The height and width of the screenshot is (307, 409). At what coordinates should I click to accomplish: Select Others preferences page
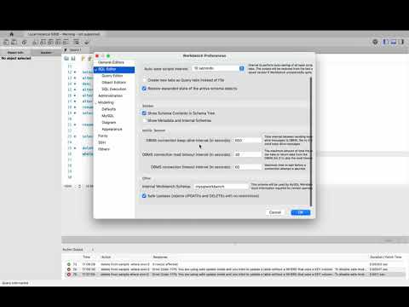104,149
